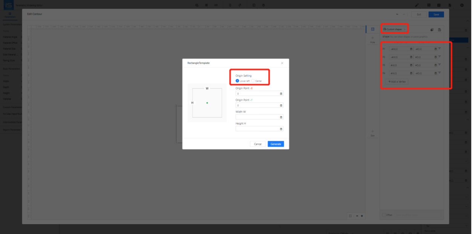472x234 pixels.
Task: Add a Hole to the contour
Action: 372,40
